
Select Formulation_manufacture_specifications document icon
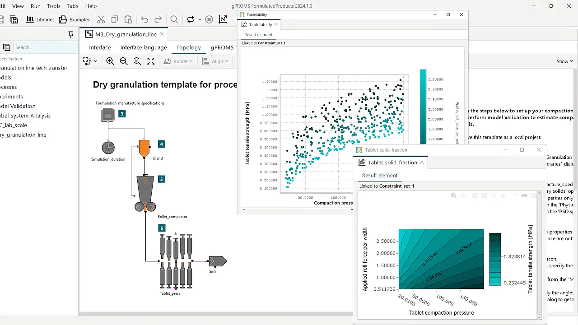108,116
